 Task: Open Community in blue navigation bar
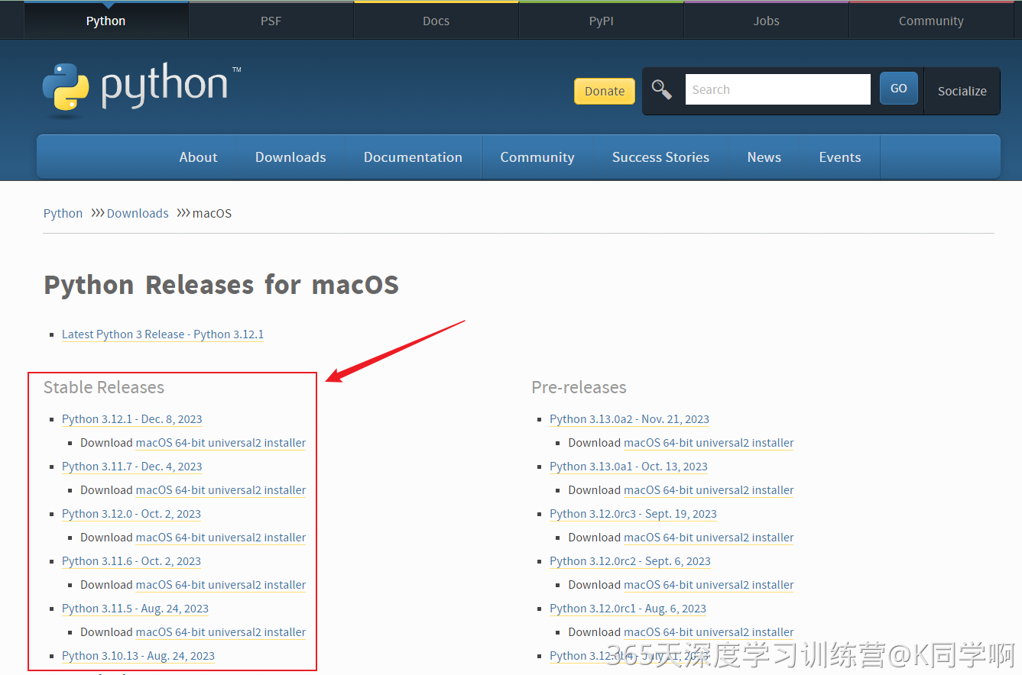tap(537, 157)
